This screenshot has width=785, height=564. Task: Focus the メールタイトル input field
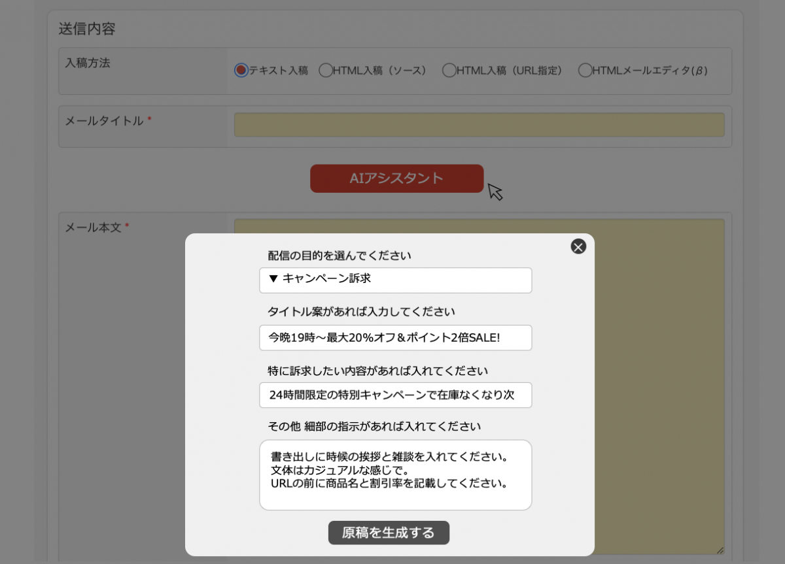[479, 125]
